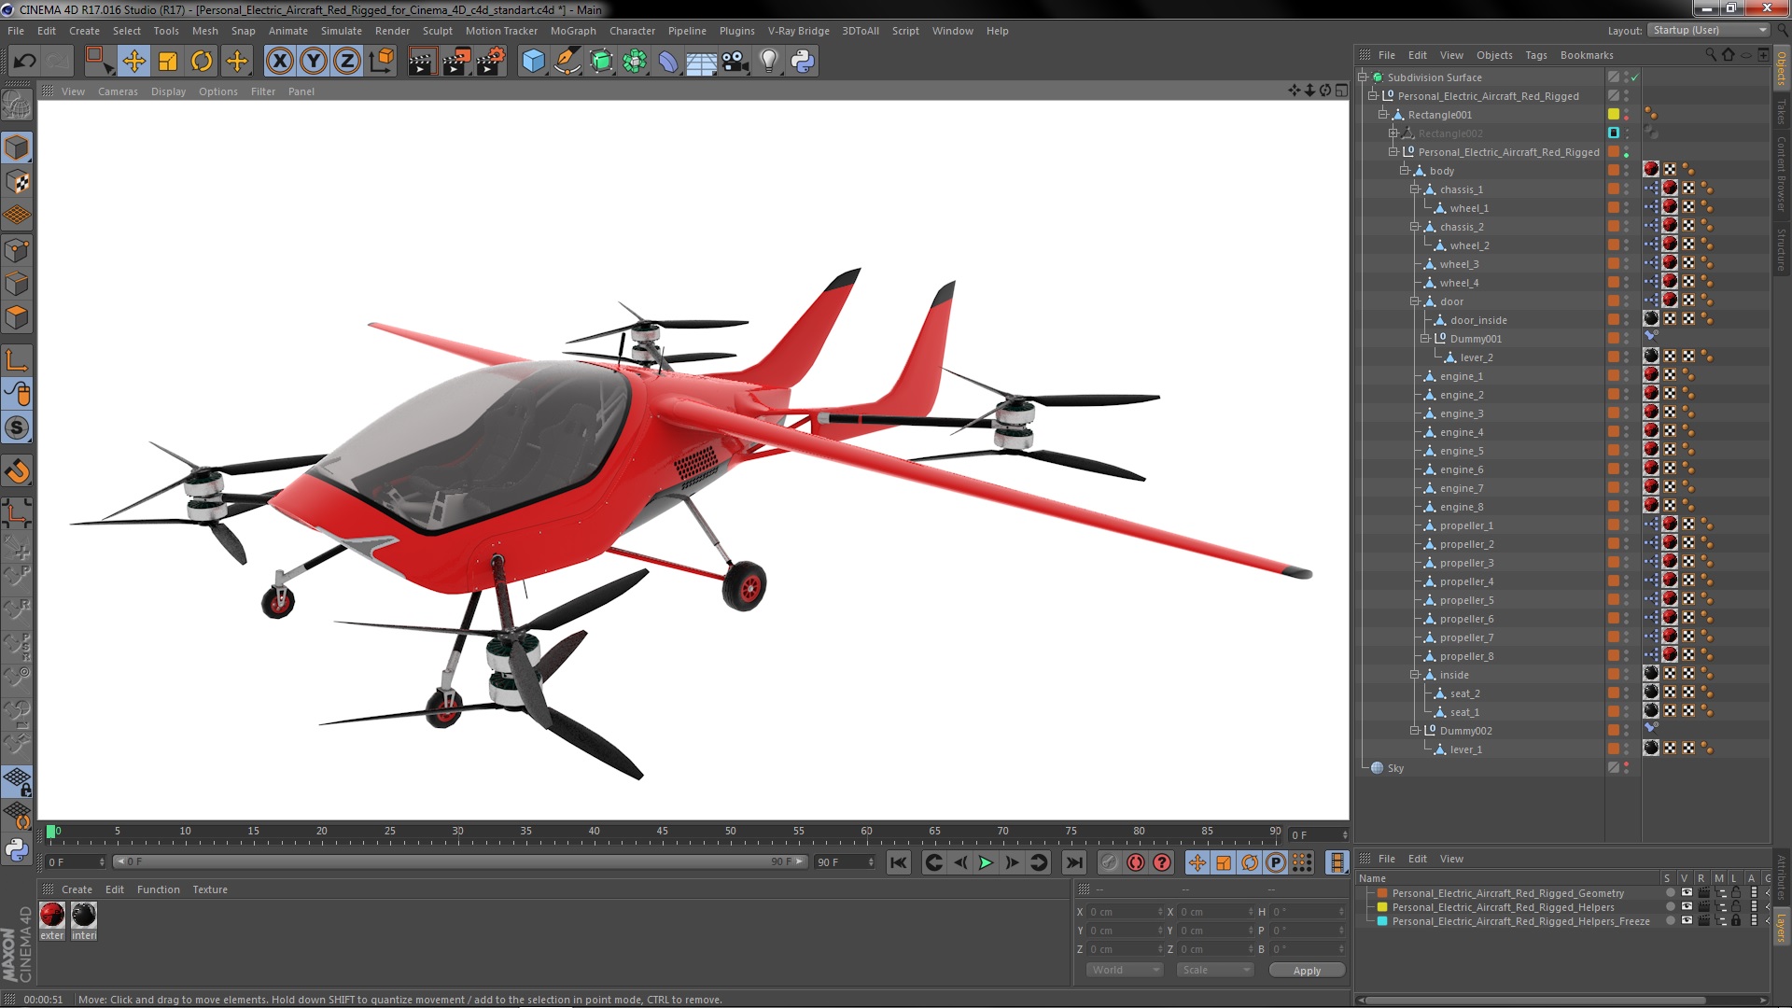Click orange layer swatch of propeller_4
1792x1008 pixels.
(x=1613, y=581)
